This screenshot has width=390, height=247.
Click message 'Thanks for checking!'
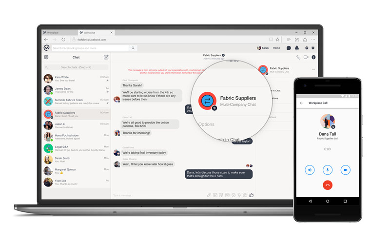click(x=136, y=133)
